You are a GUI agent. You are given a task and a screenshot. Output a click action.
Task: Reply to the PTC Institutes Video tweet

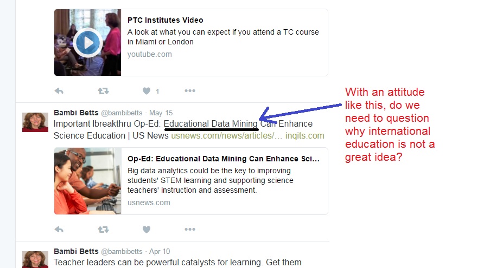tap(59, 91)
